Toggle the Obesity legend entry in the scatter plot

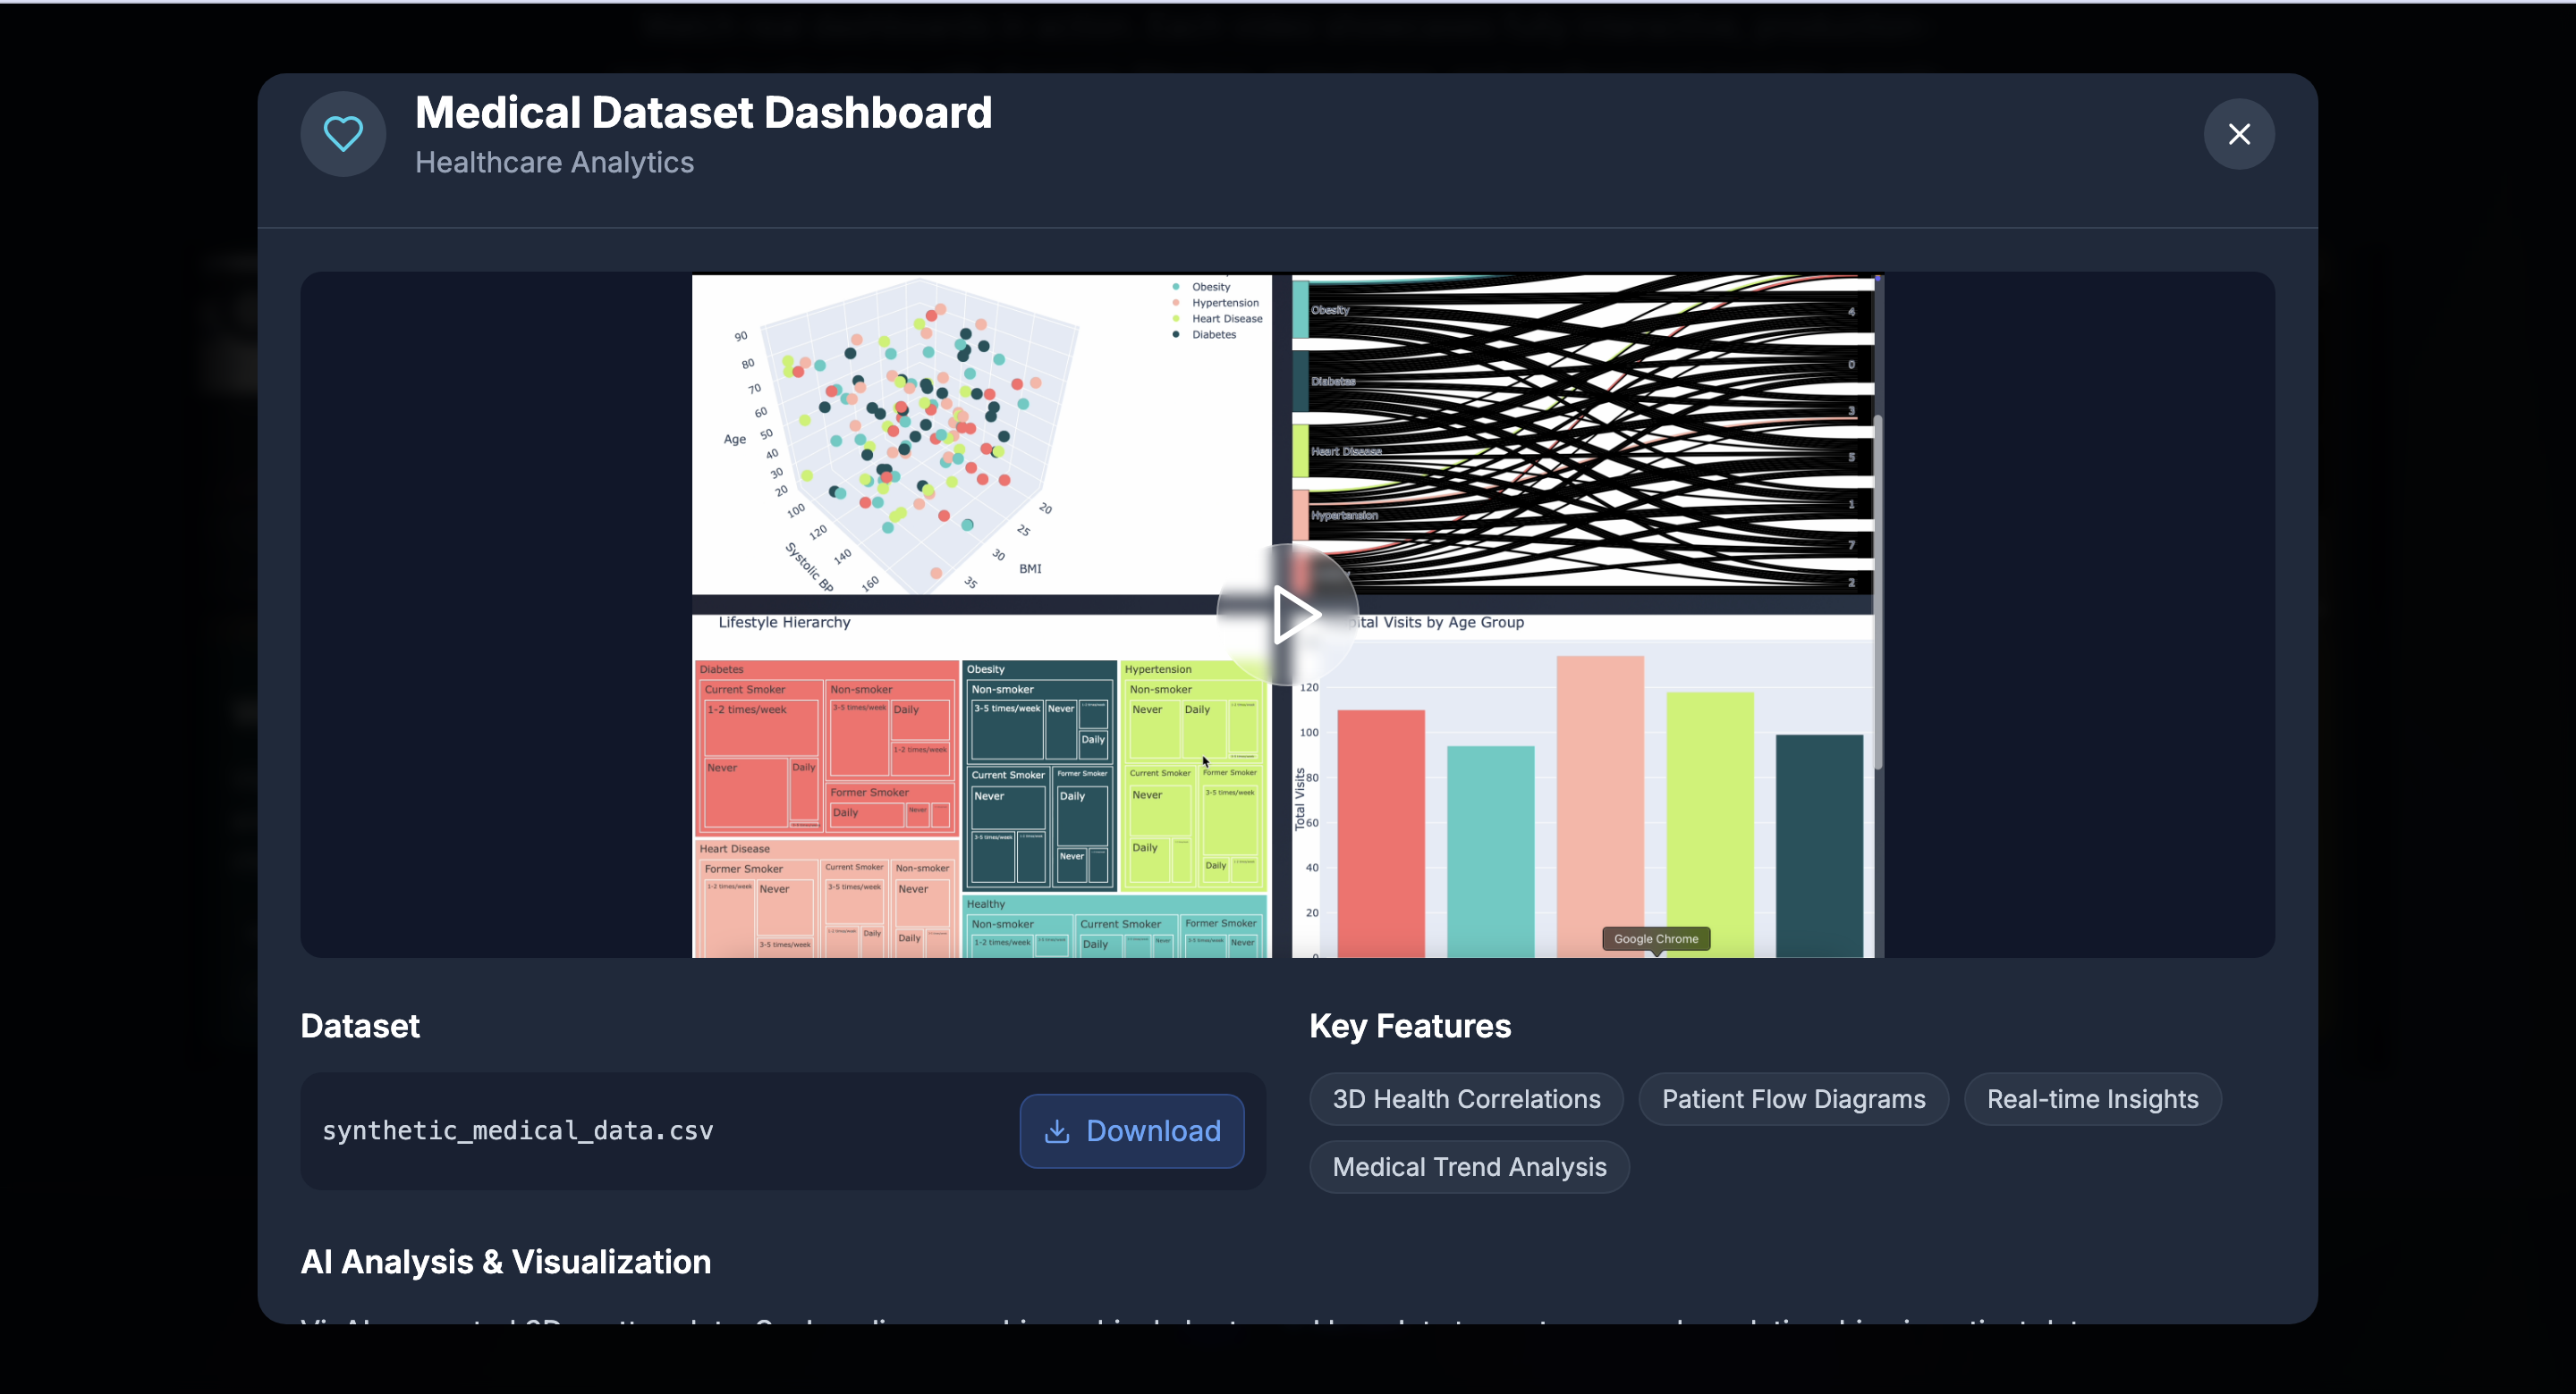1210,287
